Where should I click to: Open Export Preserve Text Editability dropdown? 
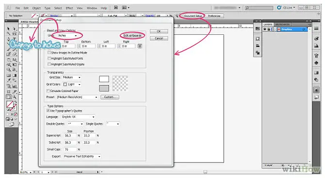82,157
